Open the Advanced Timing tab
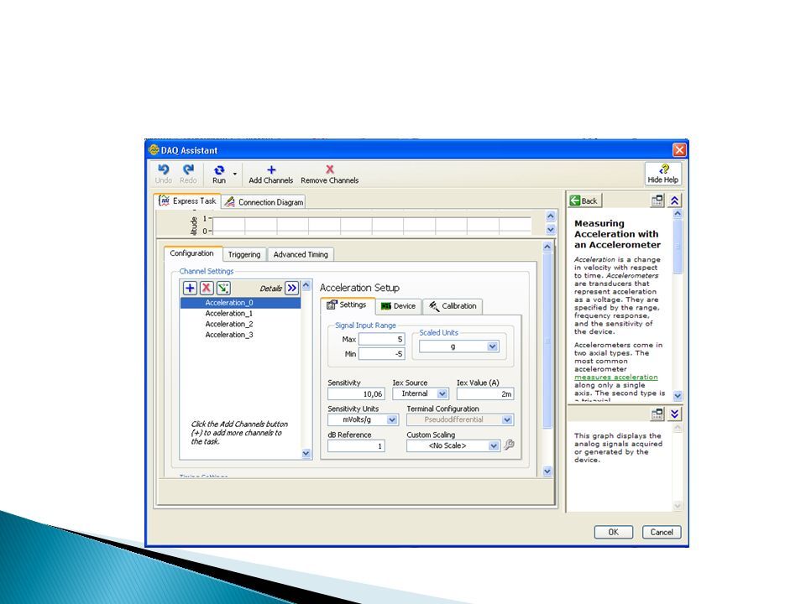806x604 pixels. click(301, 254)
